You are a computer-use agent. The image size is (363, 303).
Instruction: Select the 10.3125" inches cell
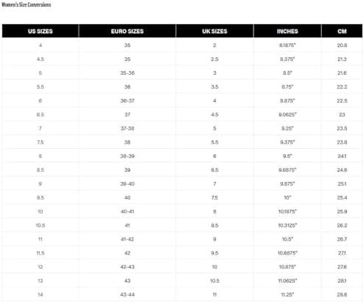[x=287, y=225]
